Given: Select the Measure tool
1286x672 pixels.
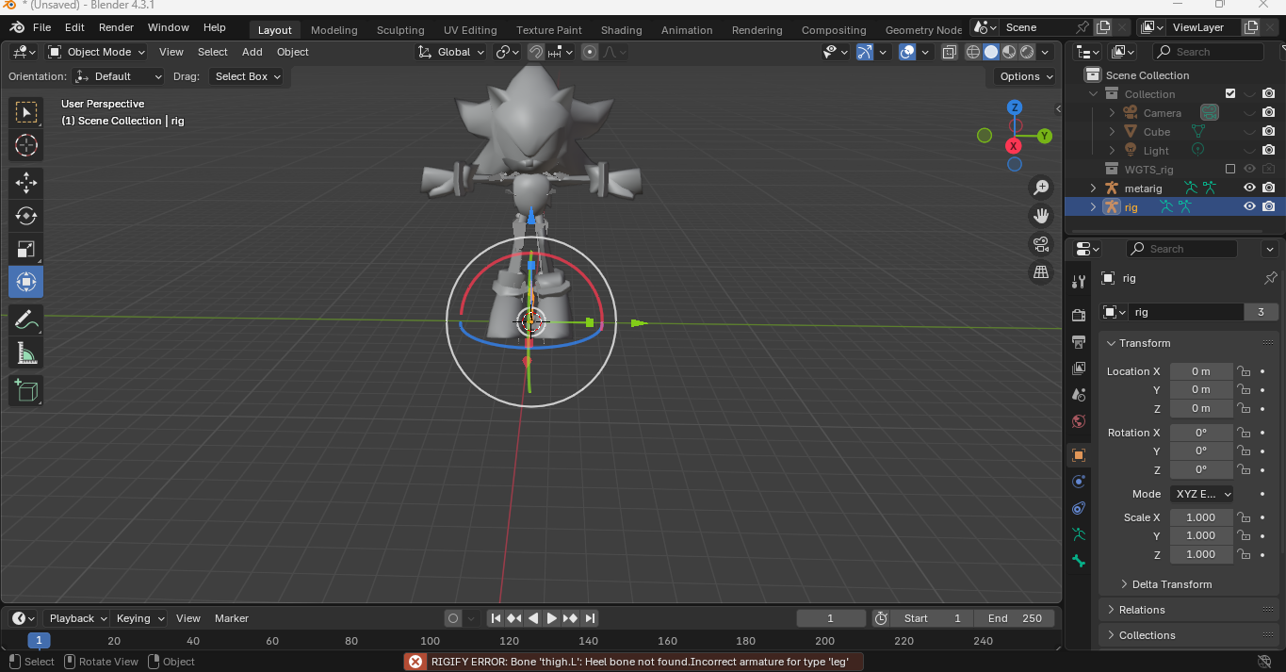Looking at the screenshot, I should pos(26,352).
